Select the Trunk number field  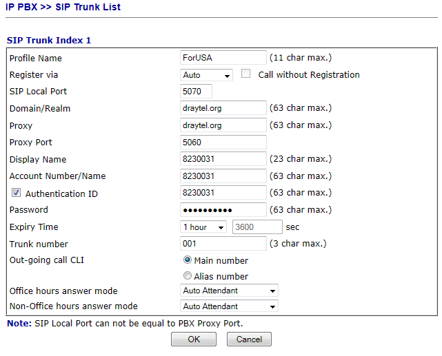(x=223, y=244)
